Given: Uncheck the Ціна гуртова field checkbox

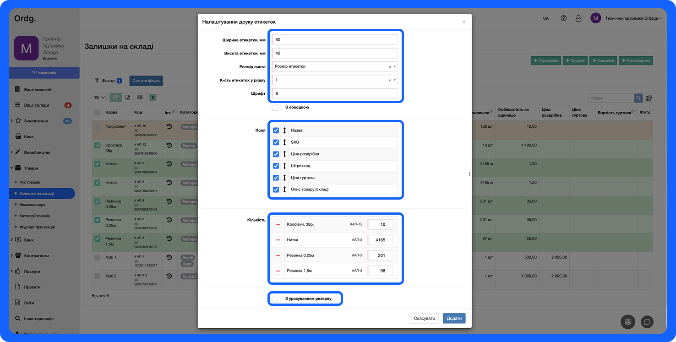Looking at the screenshot, I should pos(276,178).
